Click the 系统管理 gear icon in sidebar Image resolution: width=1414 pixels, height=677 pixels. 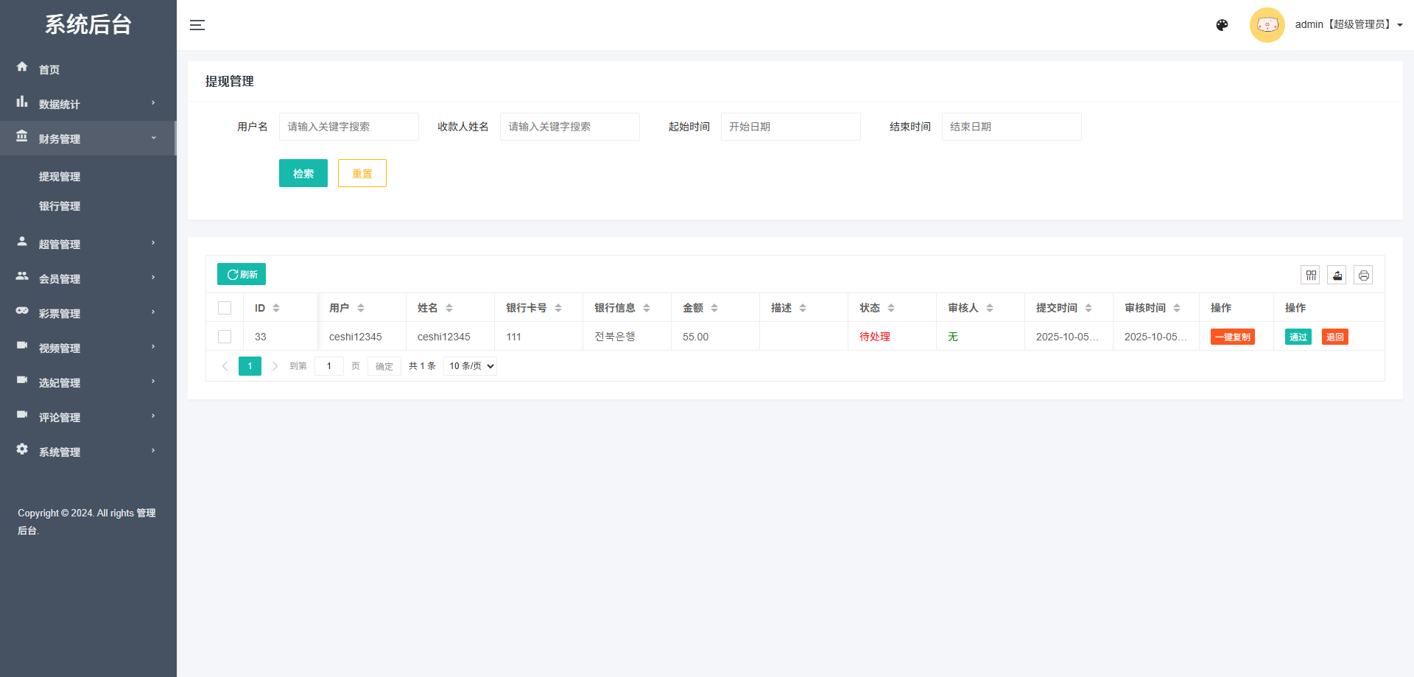(22, 450)
